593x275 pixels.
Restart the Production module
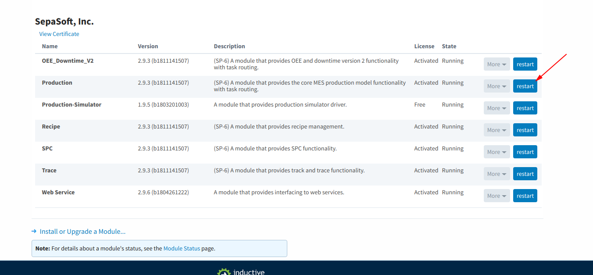coord(525,86)
